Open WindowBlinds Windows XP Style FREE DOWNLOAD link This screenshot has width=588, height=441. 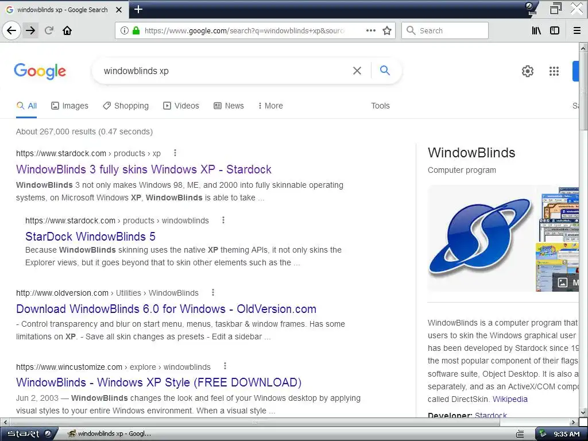[x=158, y=382]
